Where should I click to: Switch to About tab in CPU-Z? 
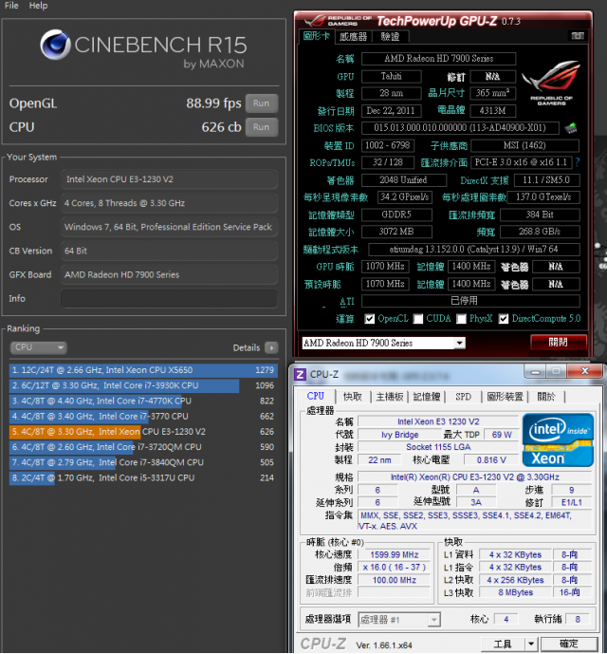click(546, 397)
